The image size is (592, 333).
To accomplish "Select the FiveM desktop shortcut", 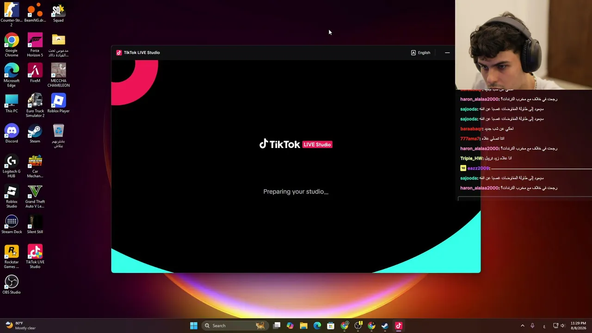I will (35, 73).
